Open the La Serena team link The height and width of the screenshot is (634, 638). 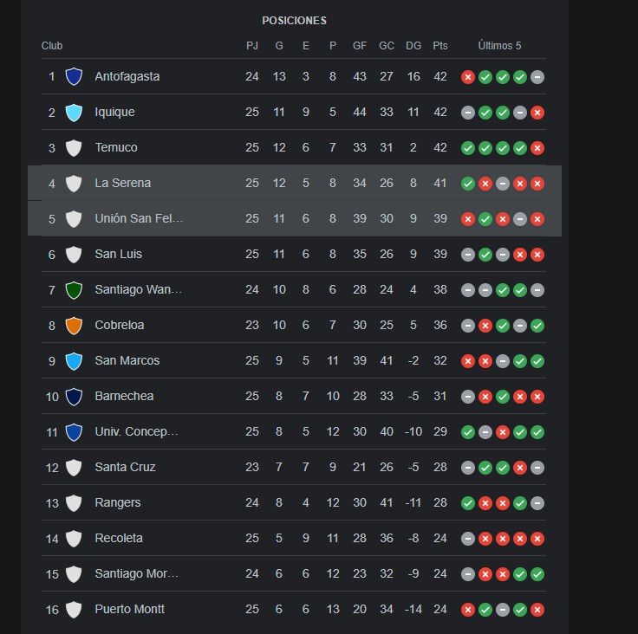coord(122,183)
